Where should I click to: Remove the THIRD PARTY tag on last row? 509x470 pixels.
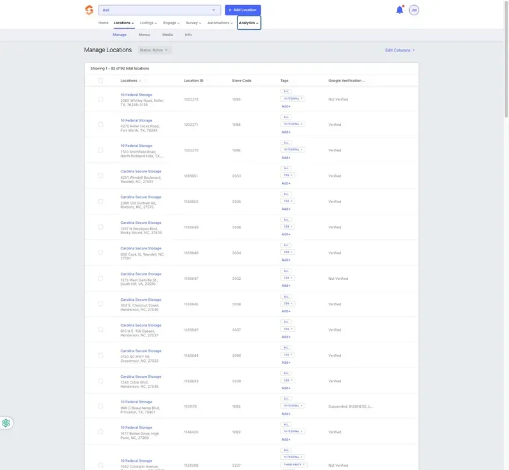pyautogui.click(x=303, y=464)
